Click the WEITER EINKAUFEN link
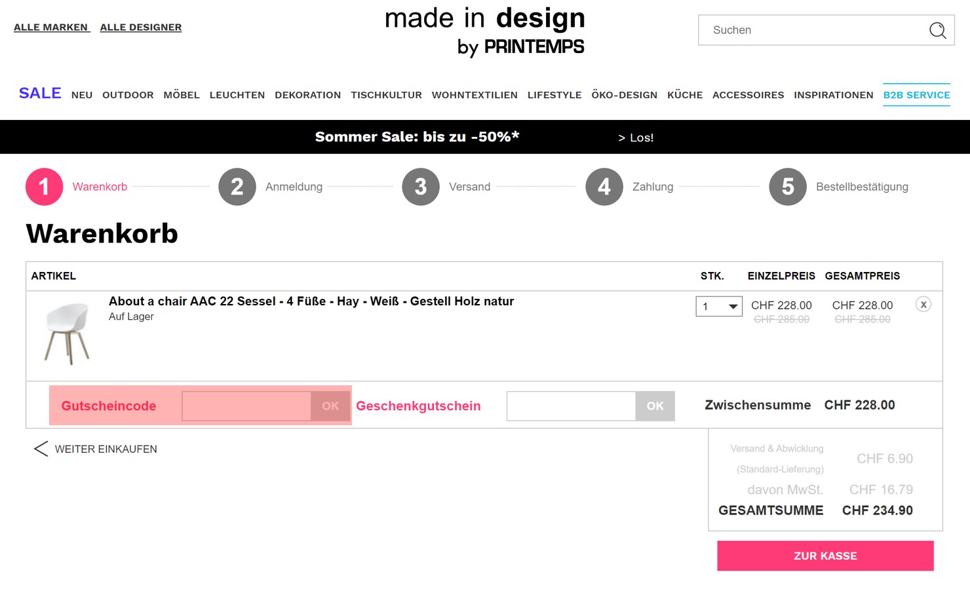 [106, 449]
